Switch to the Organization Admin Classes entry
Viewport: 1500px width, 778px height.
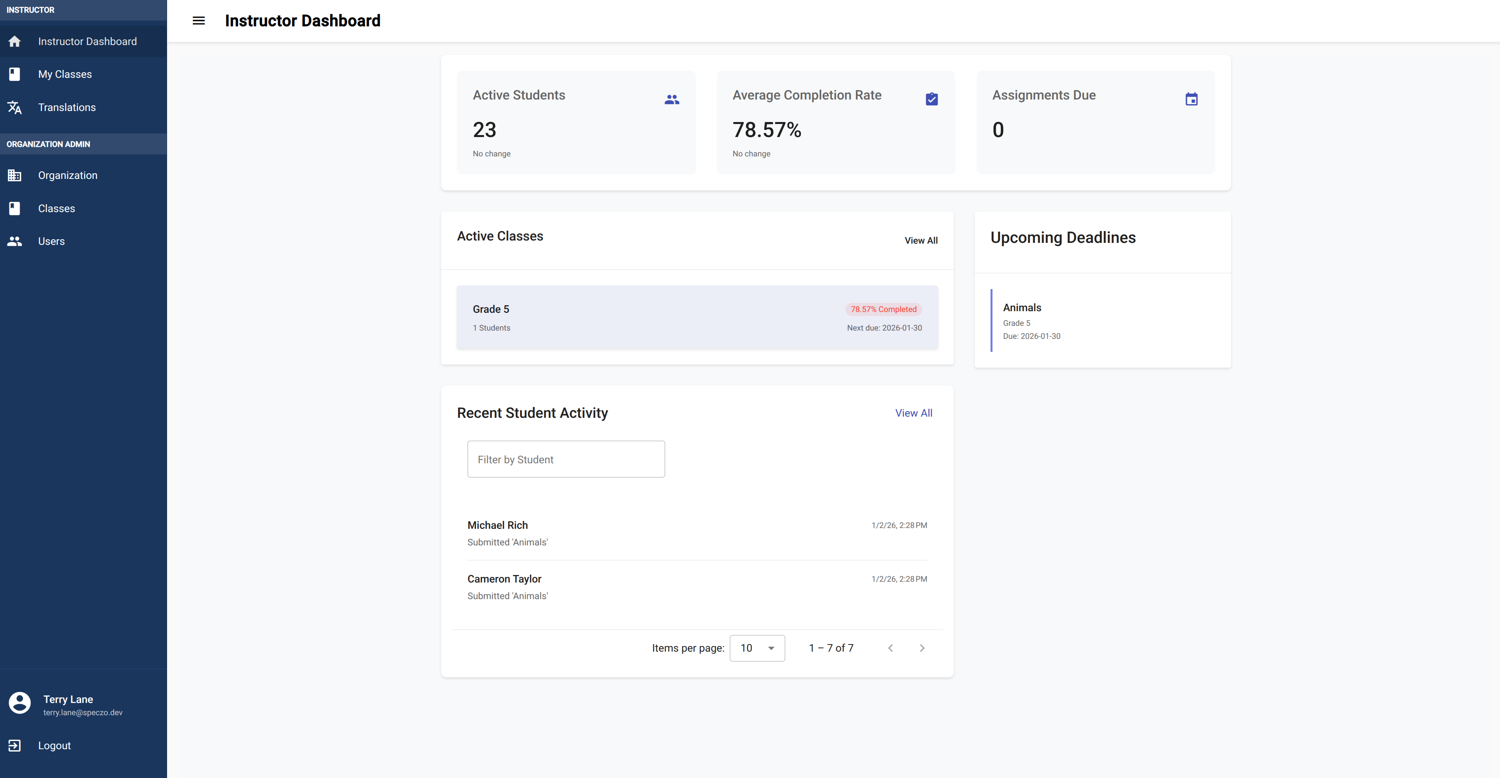(x=56, y=208)
